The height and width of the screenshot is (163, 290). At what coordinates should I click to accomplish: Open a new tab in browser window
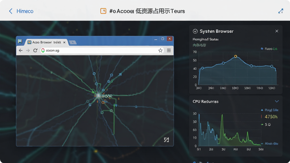click(x=73, y=42)
